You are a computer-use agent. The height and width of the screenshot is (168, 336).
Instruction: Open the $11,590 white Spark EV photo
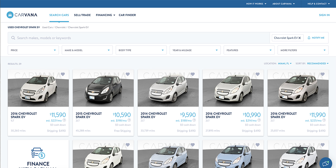coord(38,88)
